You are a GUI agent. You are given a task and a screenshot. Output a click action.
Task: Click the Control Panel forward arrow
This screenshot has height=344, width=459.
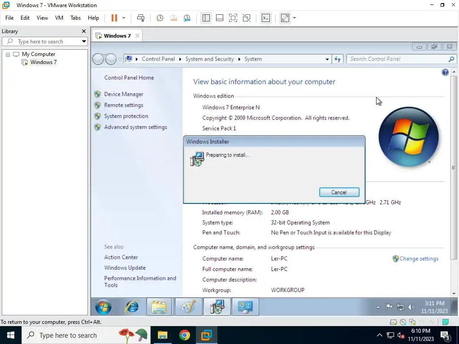tap(111, 59)
